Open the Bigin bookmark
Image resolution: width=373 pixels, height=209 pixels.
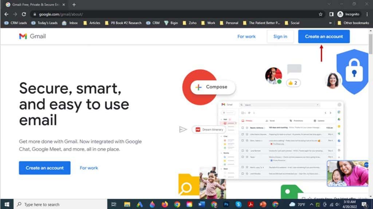[x=171, y=23]
